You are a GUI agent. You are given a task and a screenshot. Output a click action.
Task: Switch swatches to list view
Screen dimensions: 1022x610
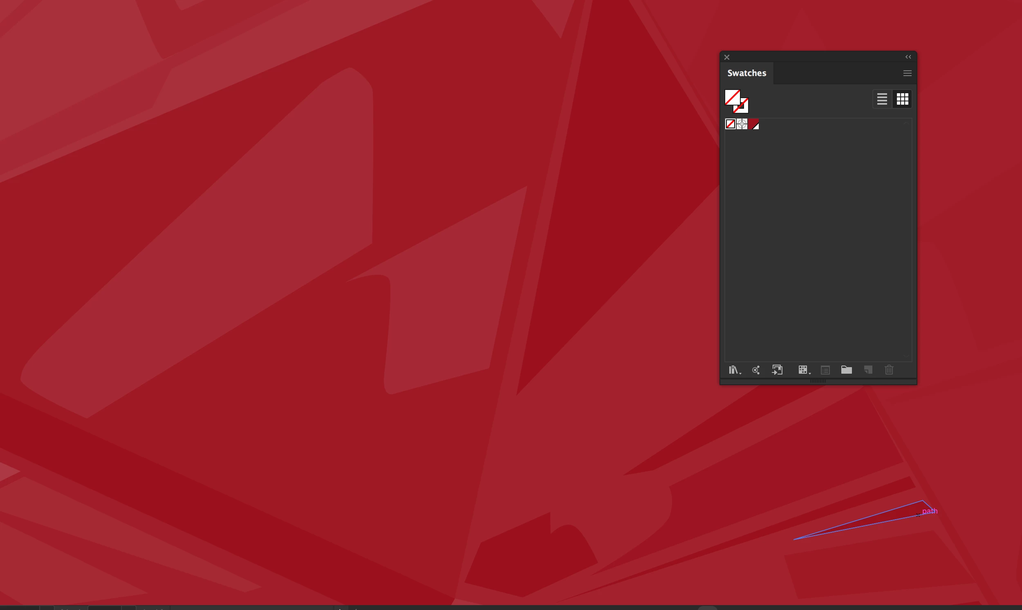(882, 99)
